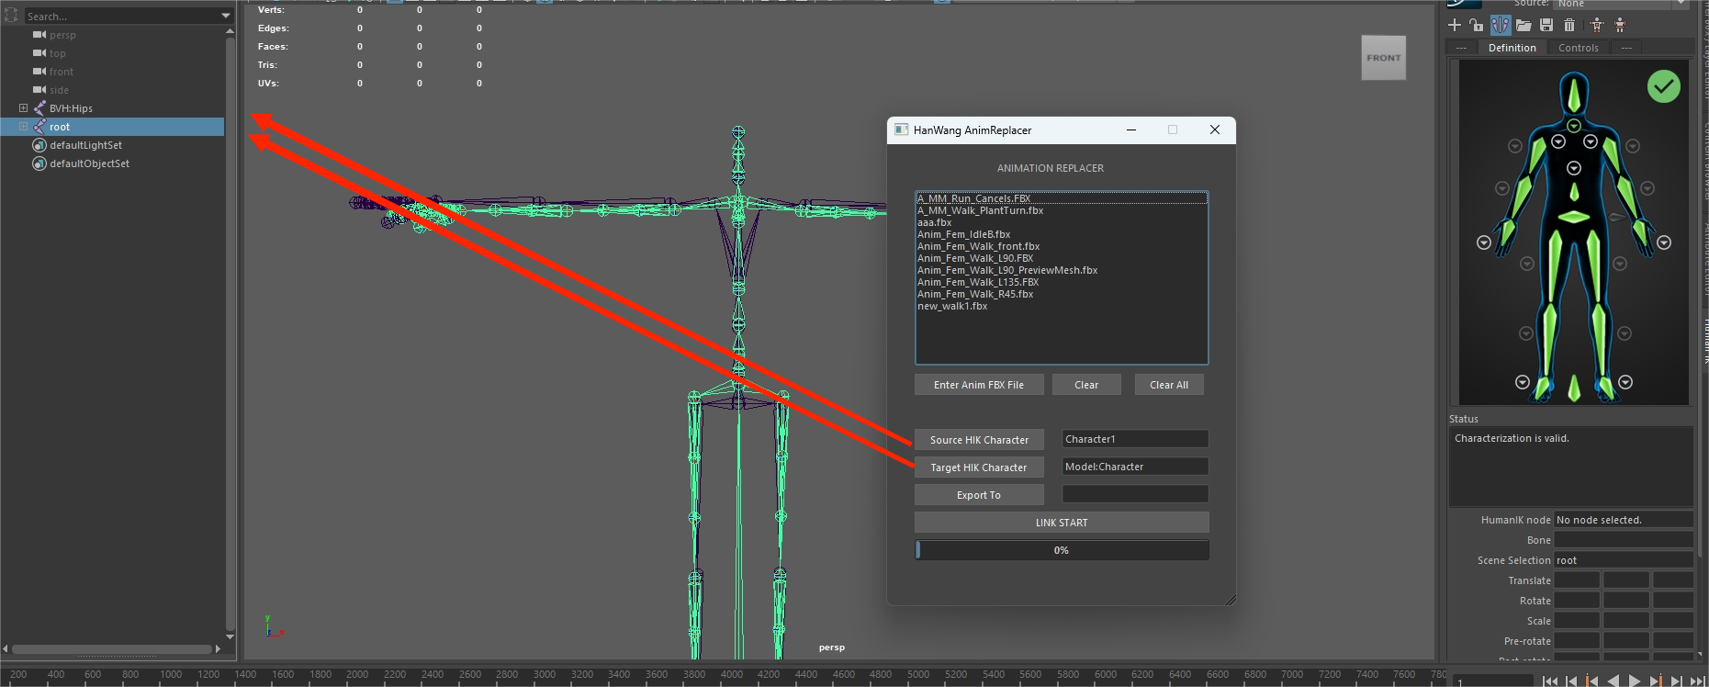
Task: Expand the root joint hierarchy
Action: point(23,127)
